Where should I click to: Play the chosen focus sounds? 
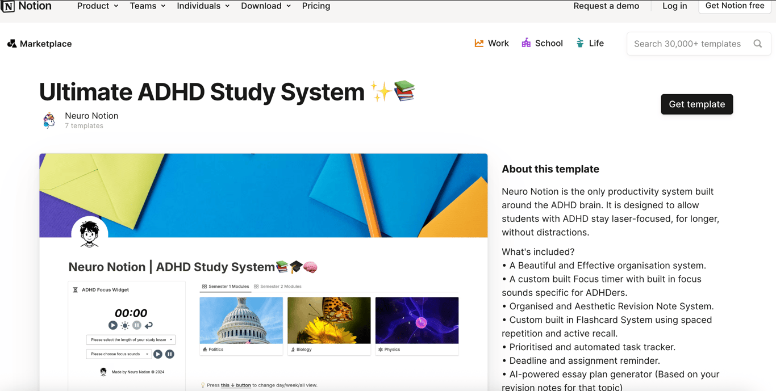point(158,354)
